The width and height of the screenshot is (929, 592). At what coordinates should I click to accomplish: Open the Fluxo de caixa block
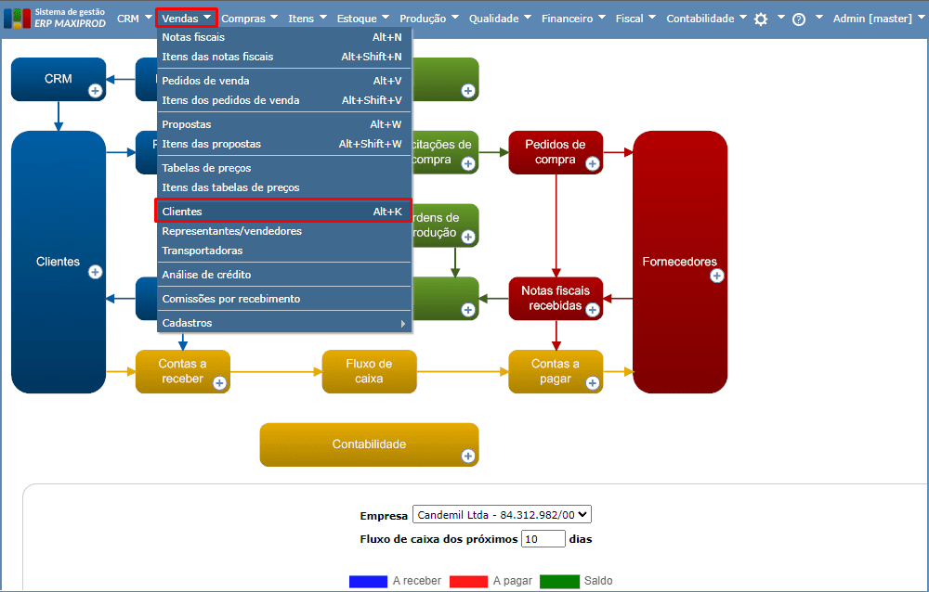[369, 371]
